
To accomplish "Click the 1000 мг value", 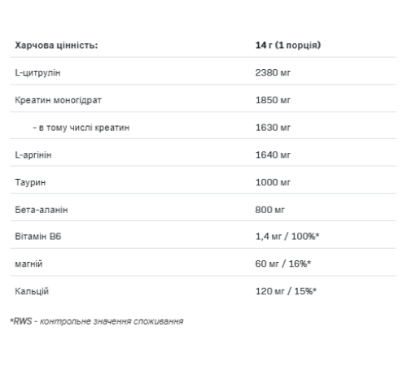I will click(273, 182).
